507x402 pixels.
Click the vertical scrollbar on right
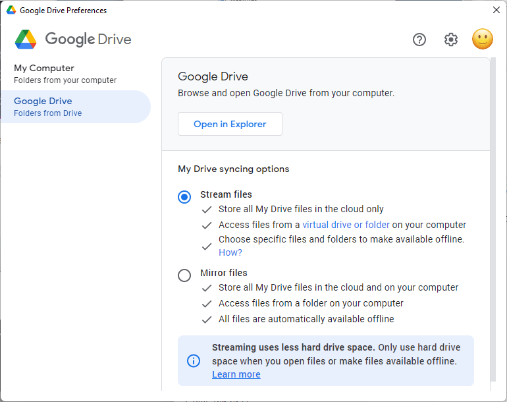pyautogui.click(x=493, y=219)
